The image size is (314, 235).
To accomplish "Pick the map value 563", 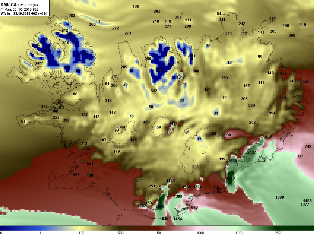I will tap(283, 98).
